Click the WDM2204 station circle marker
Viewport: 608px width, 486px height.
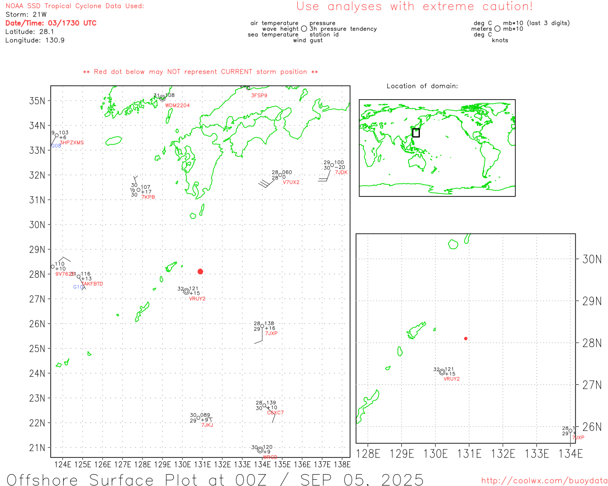162,98
